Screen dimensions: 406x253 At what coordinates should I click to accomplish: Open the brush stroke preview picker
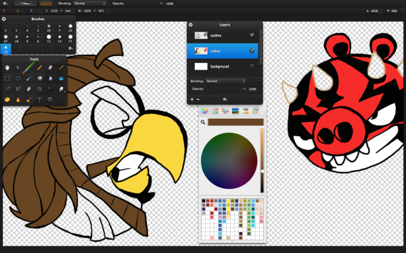click(25, 3)
